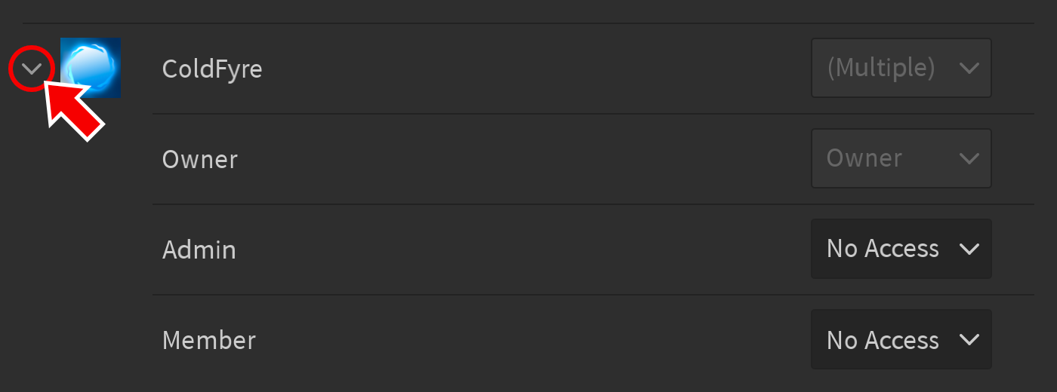This screenshot has height=392, width=1057.
Task: Select the Owner role label
Action: [x=200, y=160]
